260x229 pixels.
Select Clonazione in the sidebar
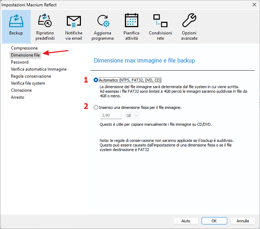(x=21, y=90)
